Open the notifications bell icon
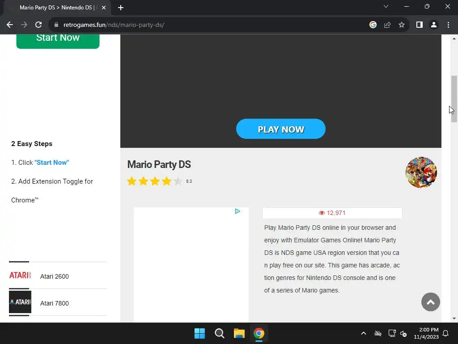This screenshot has height=344, width=458. coord(446,333)
